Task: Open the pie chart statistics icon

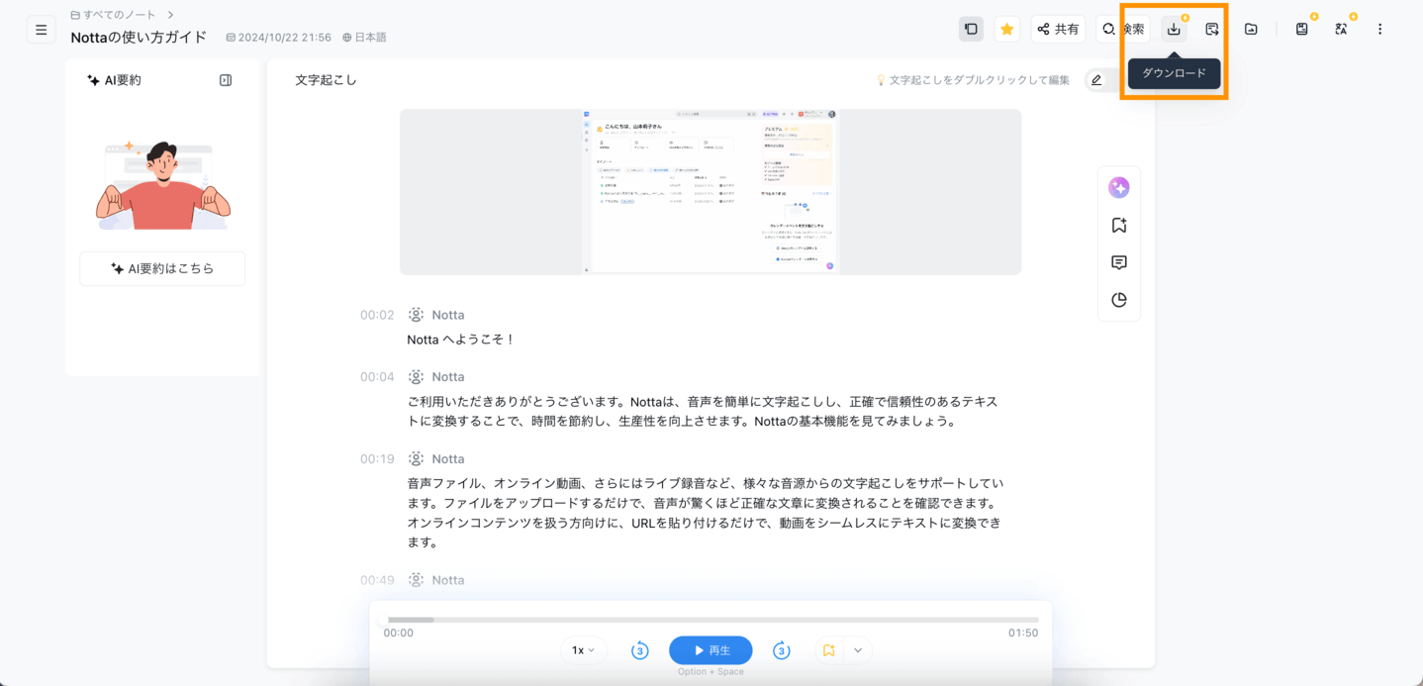Action: pyautogui.click(x=1119, y=300)
